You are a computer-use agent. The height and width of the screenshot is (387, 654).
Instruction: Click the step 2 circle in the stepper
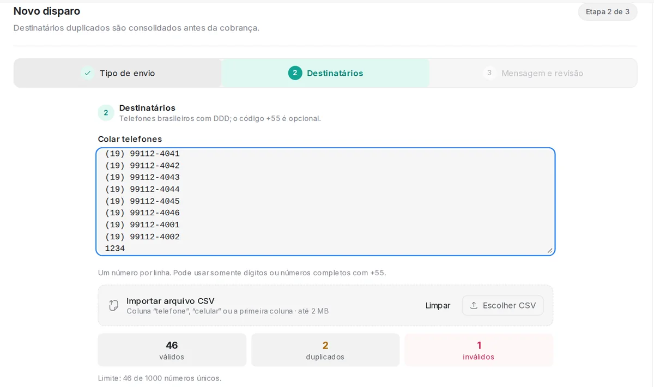tap(295, 73)
